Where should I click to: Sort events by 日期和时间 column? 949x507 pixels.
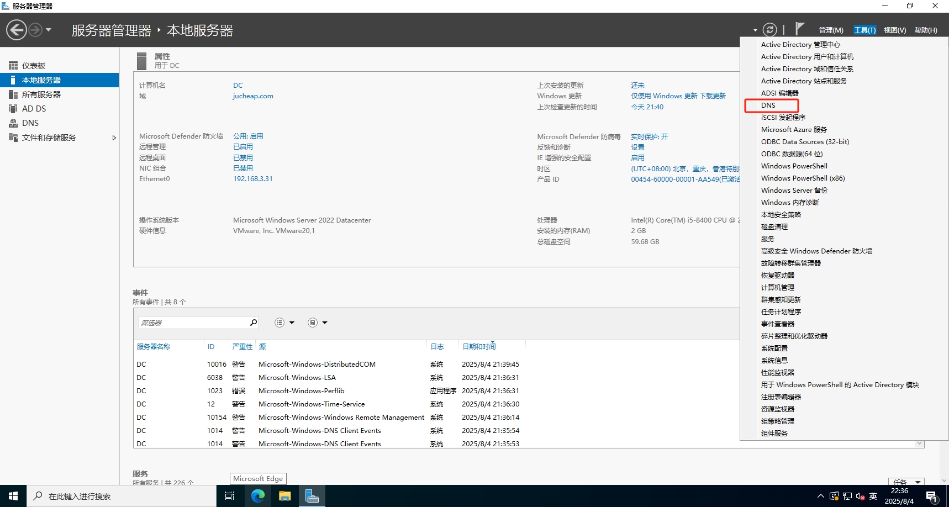click(479, 347)
